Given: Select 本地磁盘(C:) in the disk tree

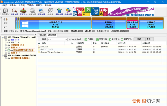Looking at the screenshot, I should [x=17, y=45].
